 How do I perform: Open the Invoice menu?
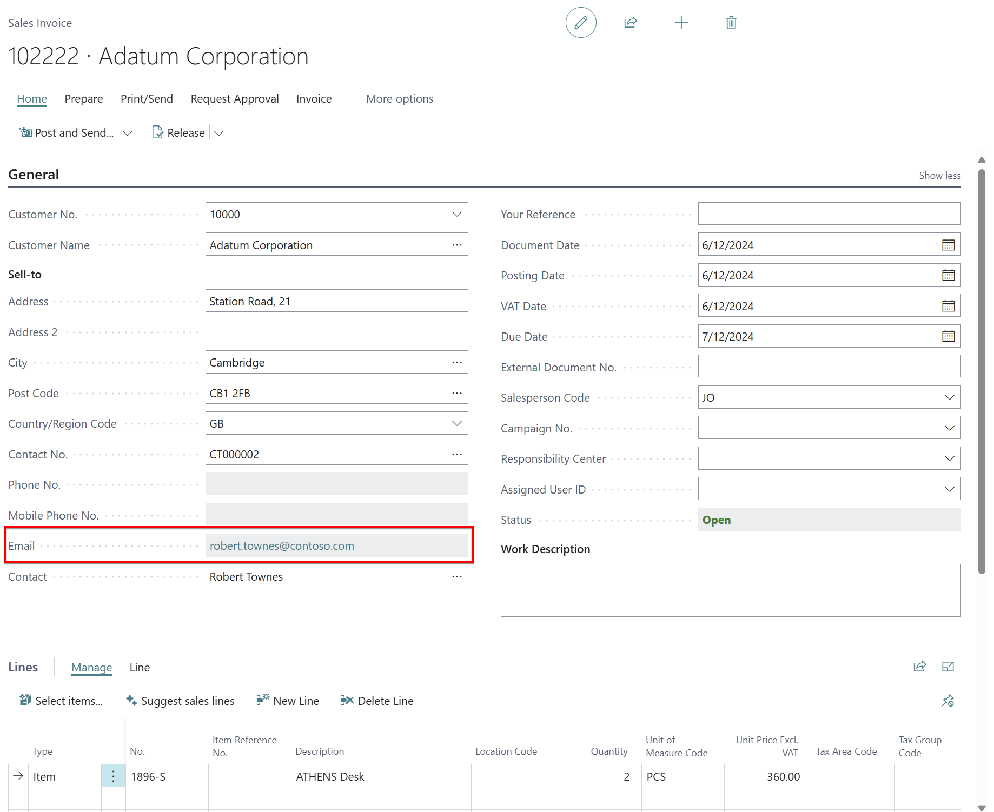(314, 98)
